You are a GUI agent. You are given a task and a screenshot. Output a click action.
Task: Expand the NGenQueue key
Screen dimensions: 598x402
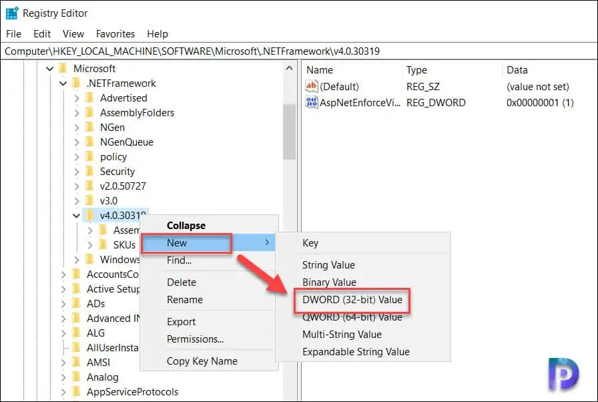pyautogui.click(x=77, y=142)
